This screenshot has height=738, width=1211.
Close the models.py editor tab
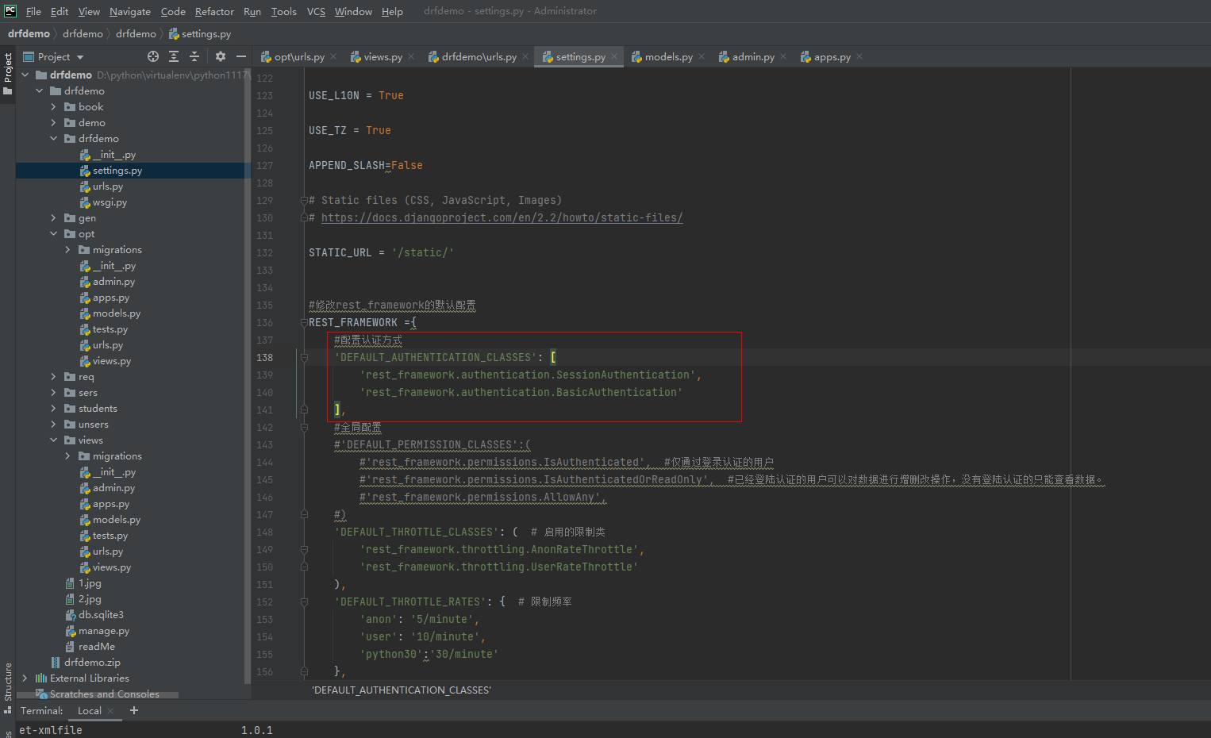[702, 56]
